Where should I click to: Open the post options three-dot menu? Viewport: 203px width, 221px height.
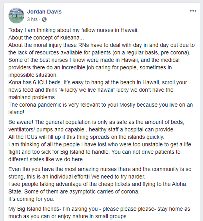coord(193,11)
